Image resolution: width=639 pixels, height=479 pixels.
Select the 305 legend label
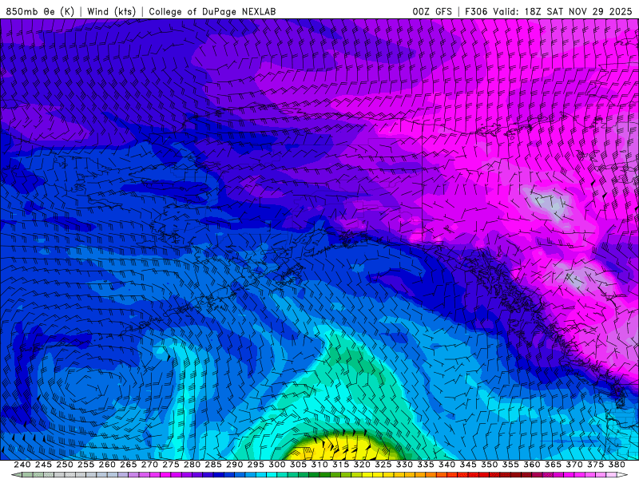point(298,465)
